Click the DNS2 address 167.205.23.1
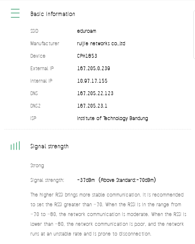The width and height of the screenshot is (195, 244). point(92,106)
